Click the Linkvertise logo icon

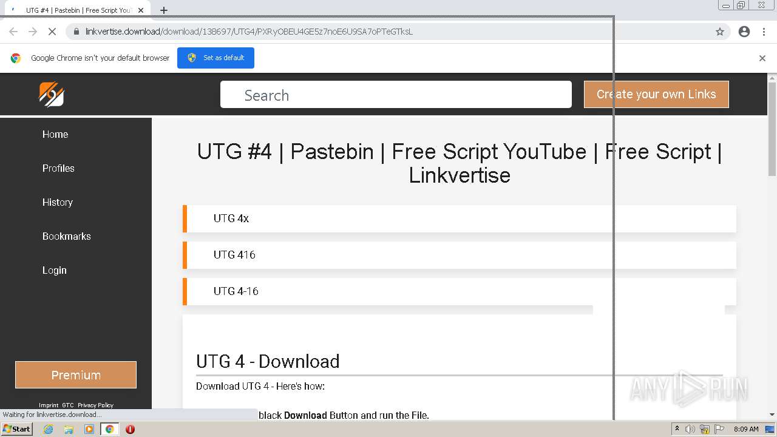(x=52, y=94)
